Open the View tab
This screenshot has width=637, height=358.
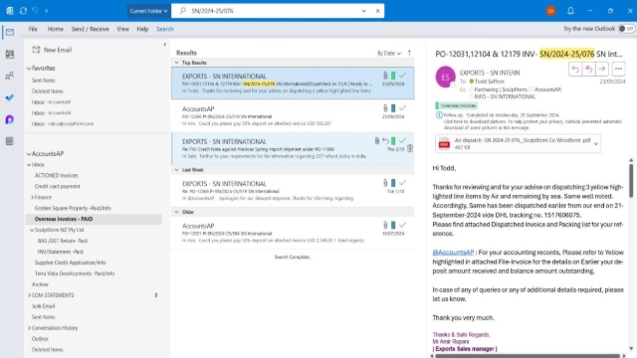pyautogui.click(x=122, y=29)
